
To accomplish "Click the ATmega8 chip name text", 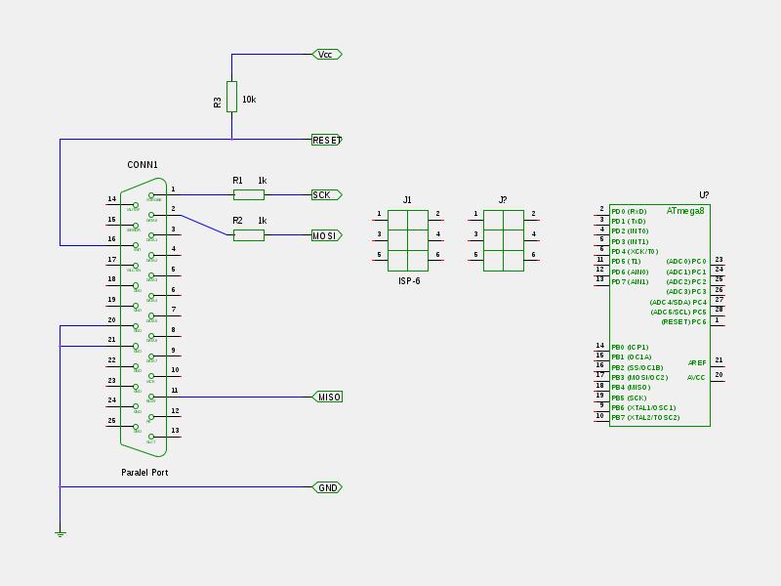I will click(685, 211).
